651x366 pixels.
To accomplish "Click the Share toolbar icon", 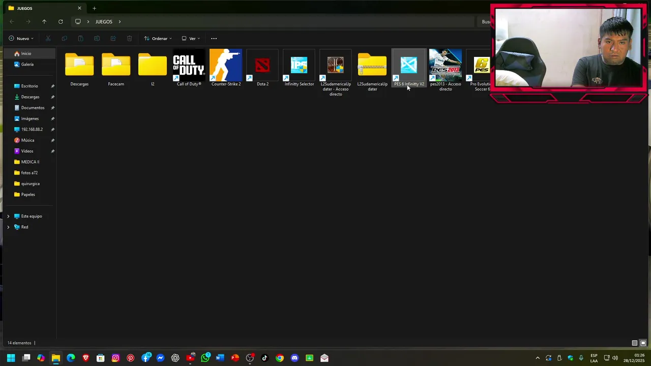I will click(x=113, y=39).
